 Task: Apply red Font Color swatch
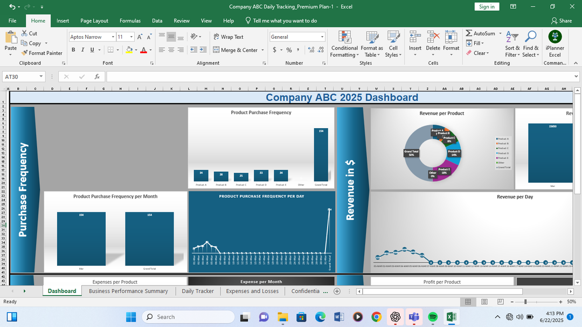(x=144, y=50)
